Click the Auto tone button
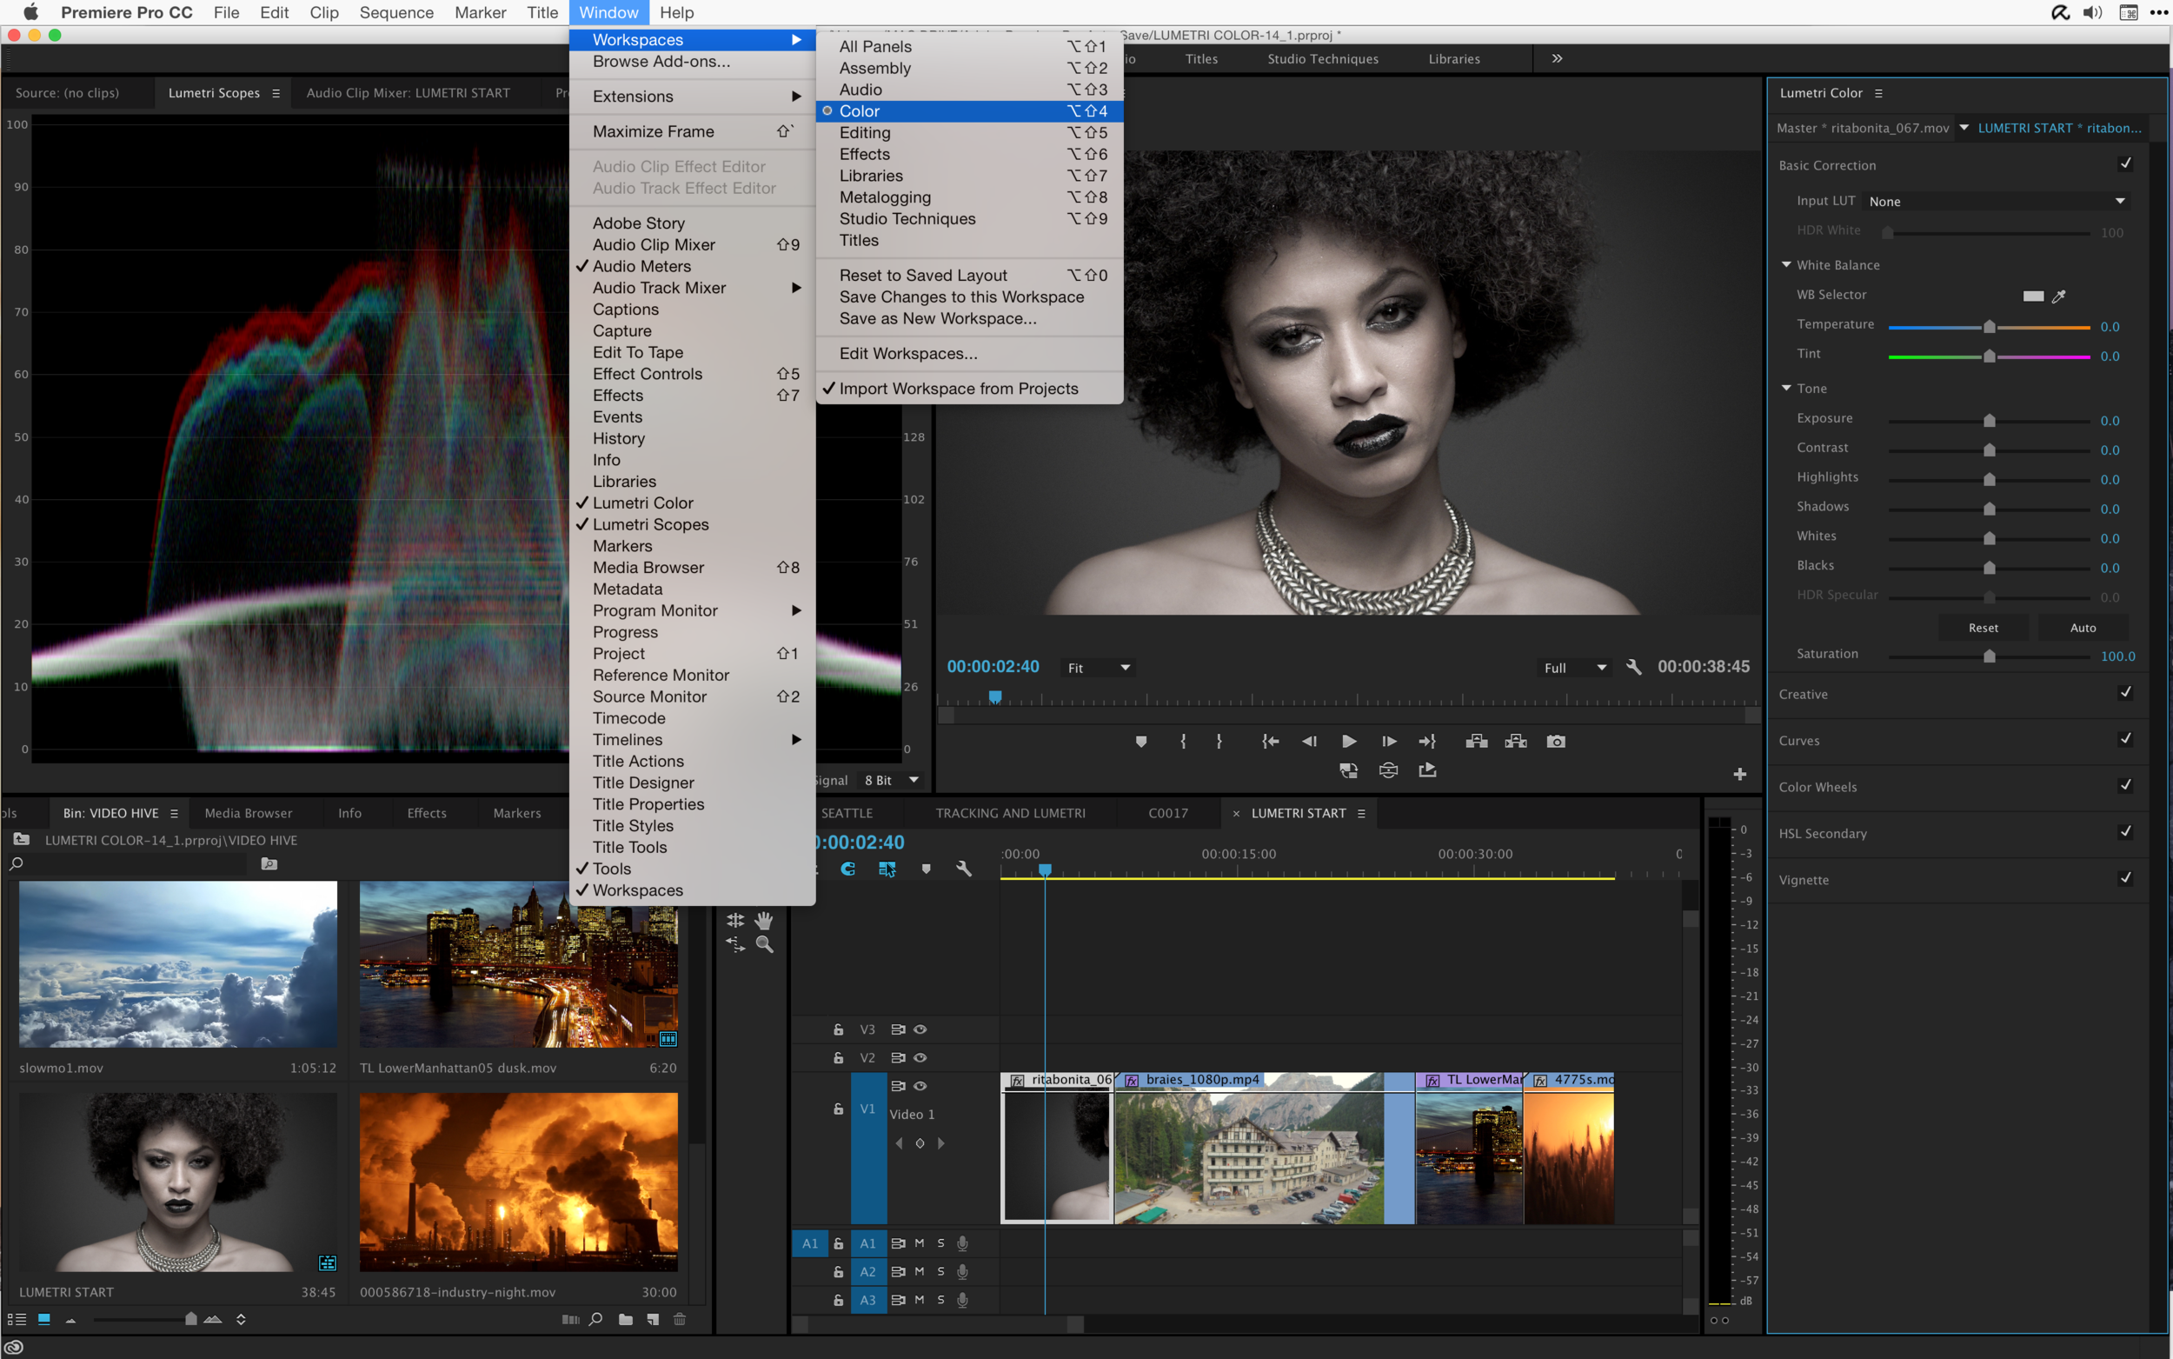Image resolution: width=2173 pixels, height=1359 pixels. (x=2083, y=628)
